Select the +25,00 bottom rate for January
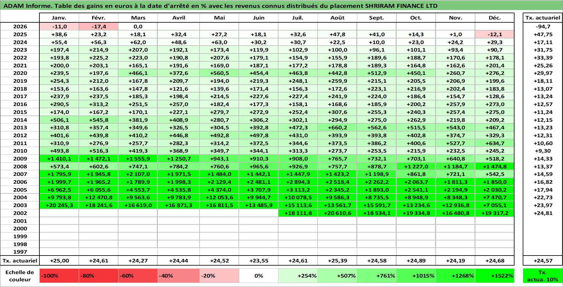The width and height of the screenshot is (563, 287). point(59,261)
